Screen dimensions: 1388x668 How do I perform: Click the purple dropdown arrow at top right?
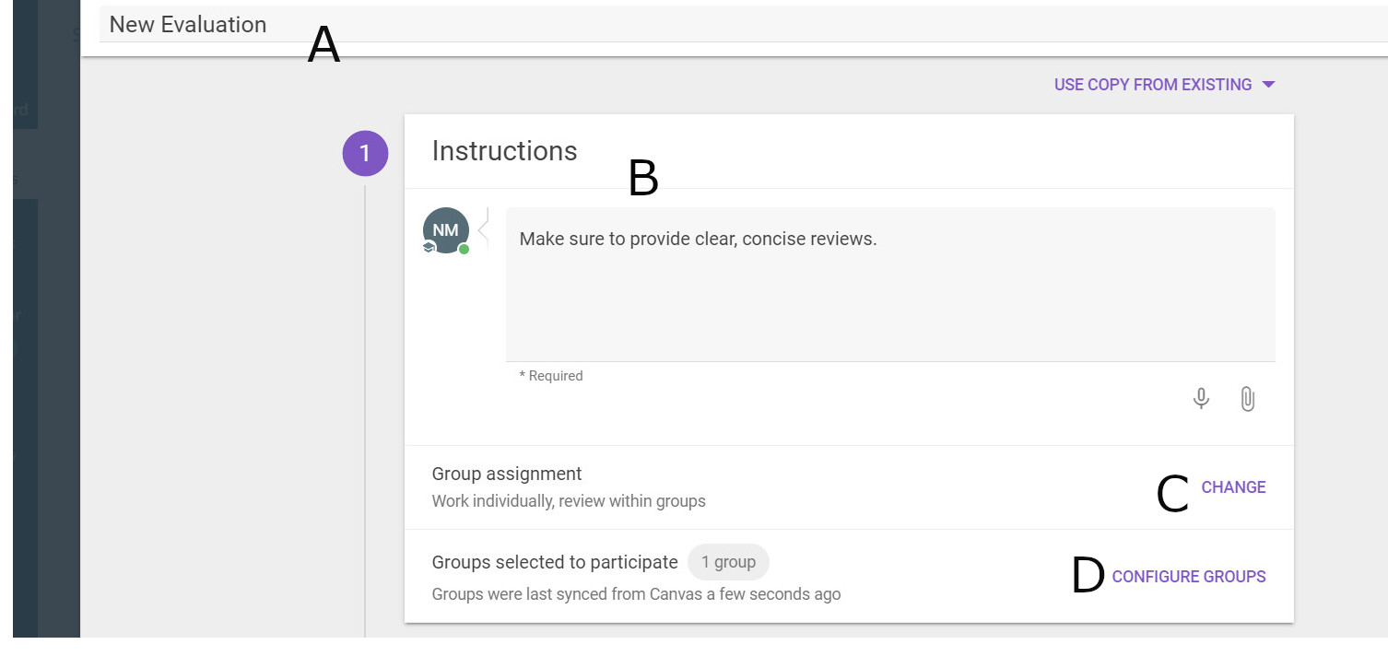coord(1268,85)
